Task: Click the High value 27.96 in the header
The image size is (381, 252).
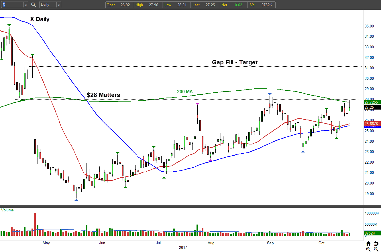Action: tap(153, 5)
